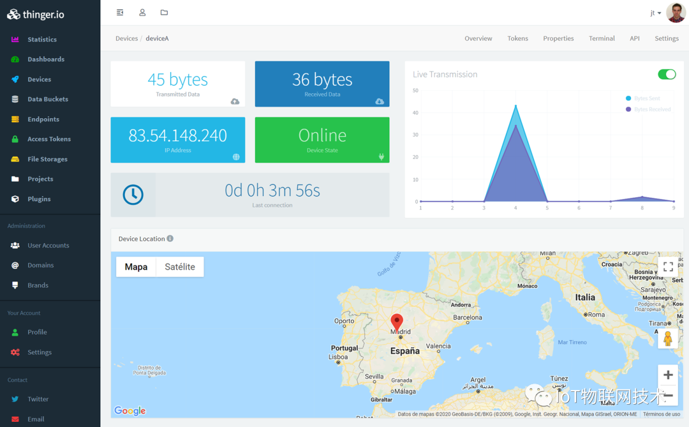Open User Accounts menu label
This screenshot has width=689, height=427.
pos(48,245)
